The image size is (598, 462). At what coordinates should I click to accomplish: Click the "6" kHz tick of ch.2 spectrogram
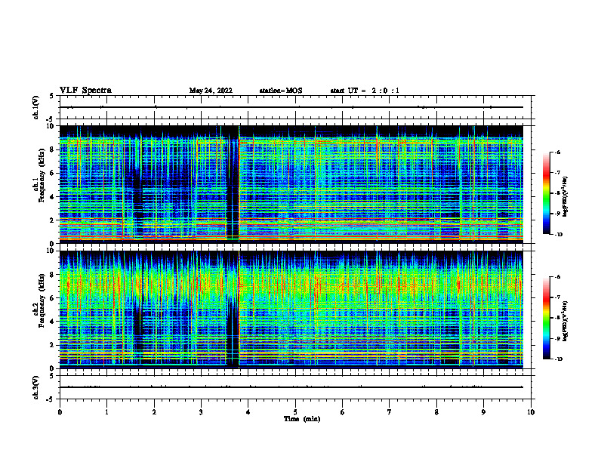click(x=53, y=298)
